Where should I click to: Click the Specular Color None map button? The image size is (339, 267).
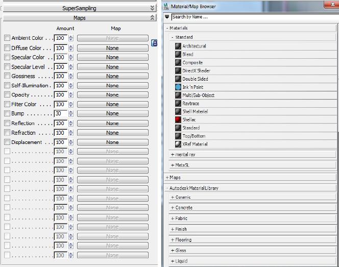coord(113,57)
